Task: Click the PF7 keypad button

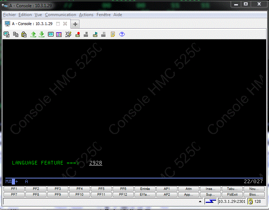Action: tap(14, 195)
